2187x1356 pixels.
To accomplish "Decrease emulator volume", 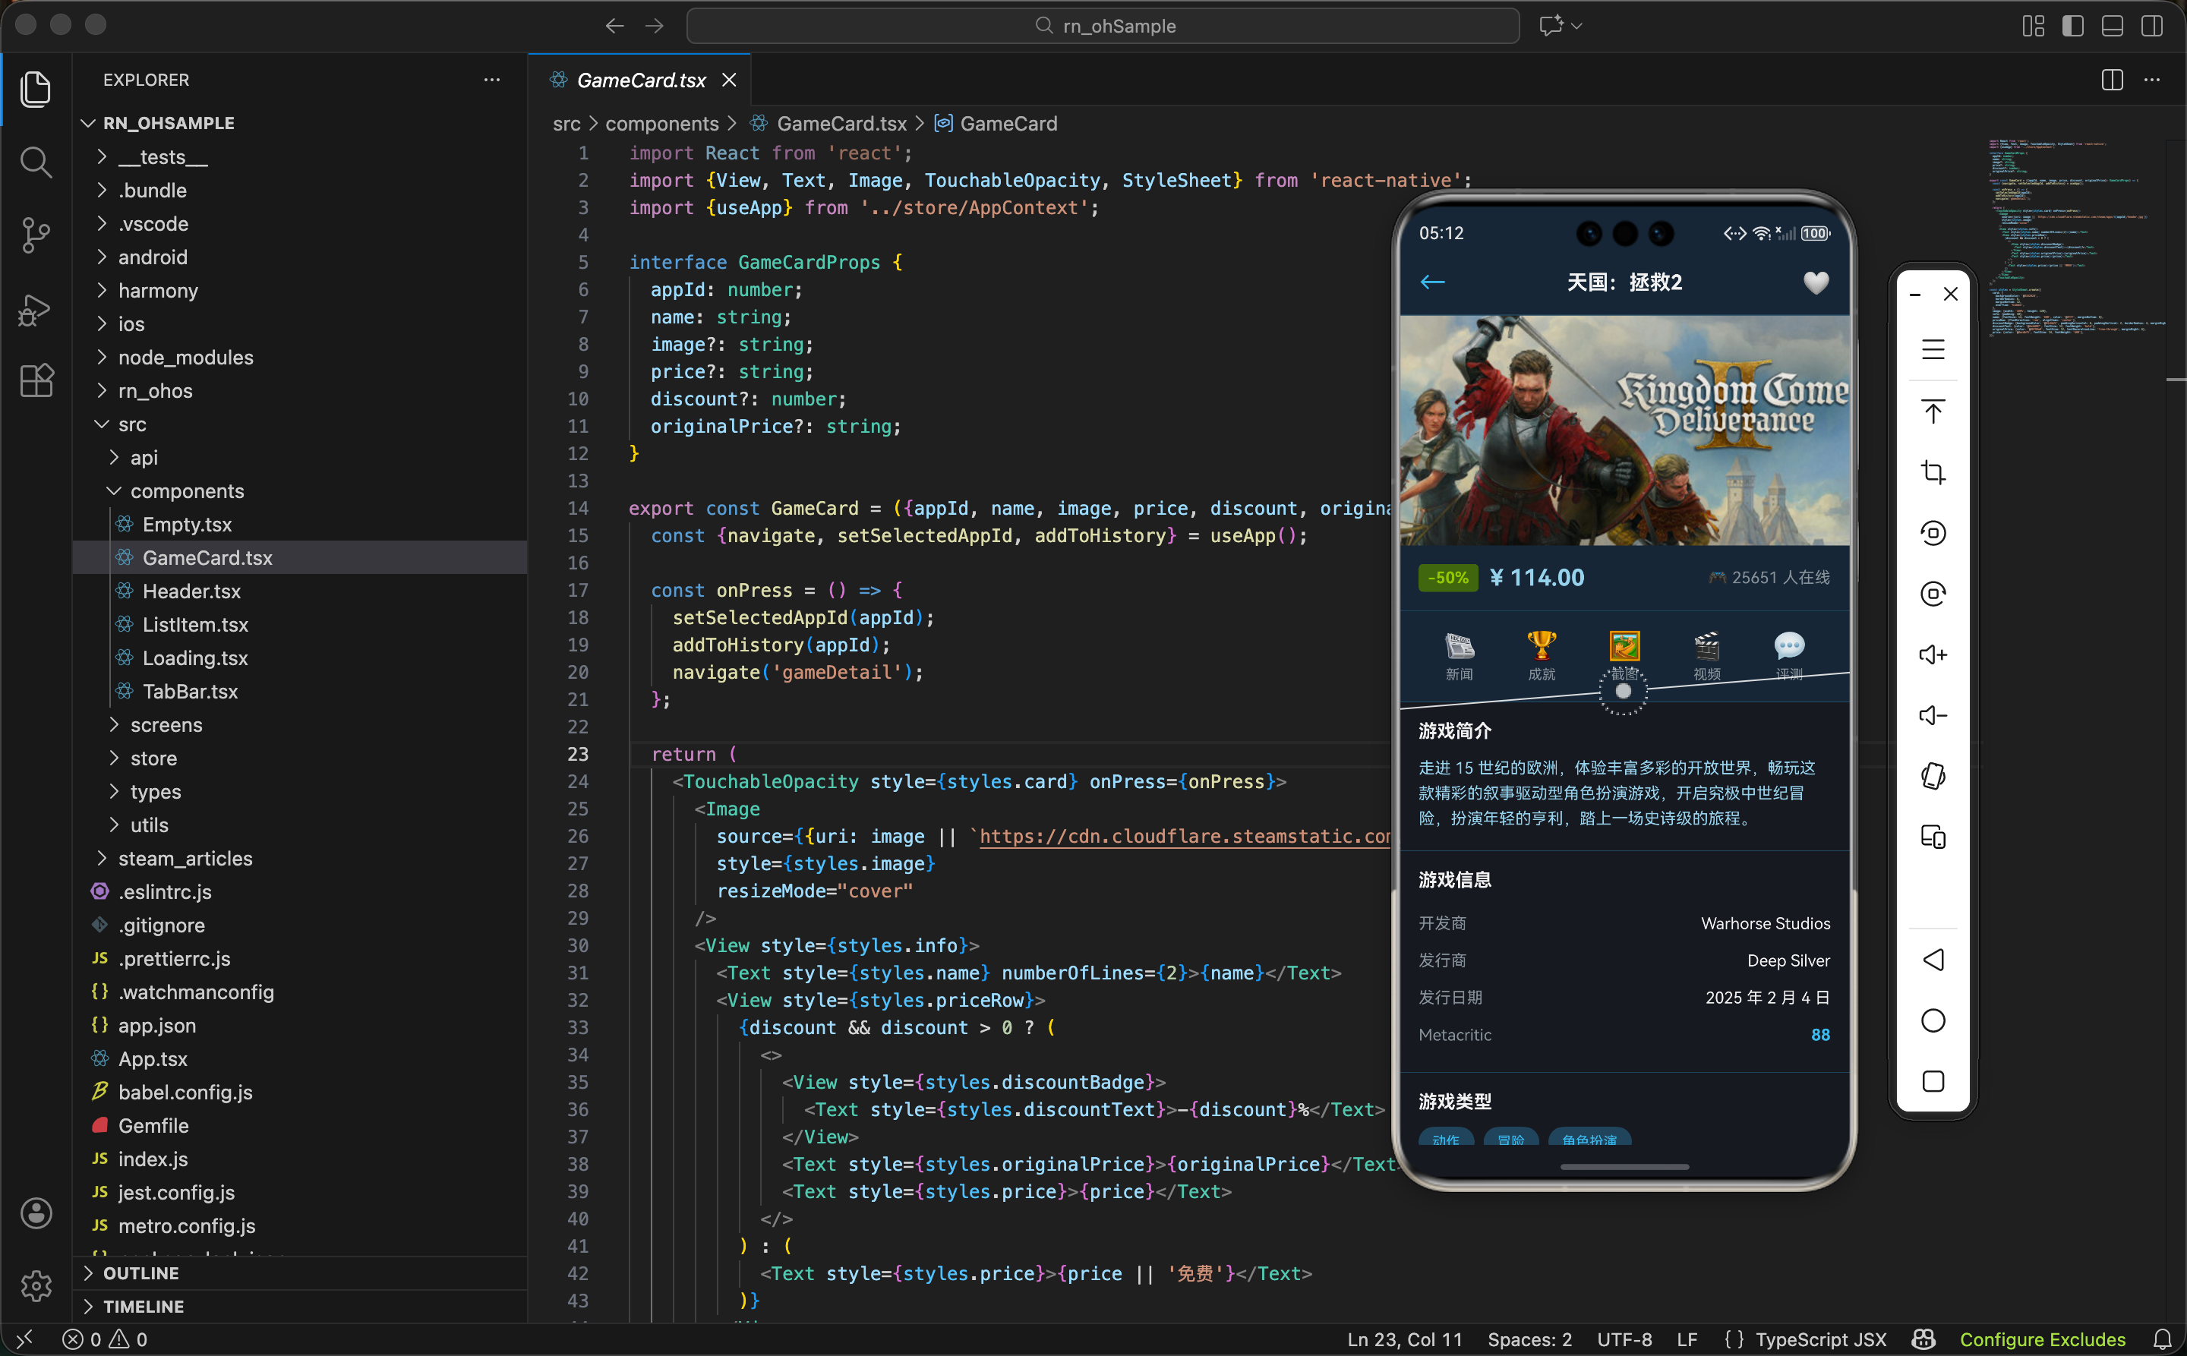I will (x=1933, y=716).
